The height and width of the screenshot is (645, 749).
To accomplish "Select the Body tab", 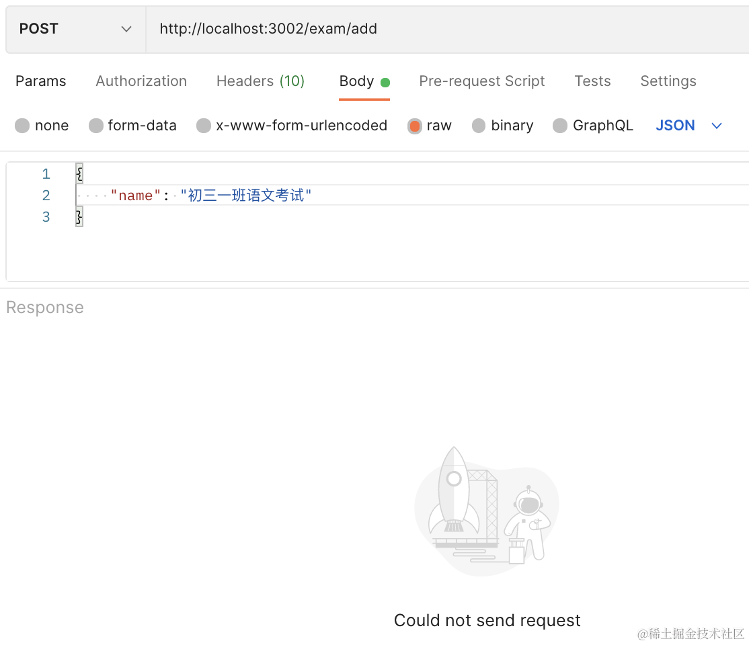I will [357, 81].
